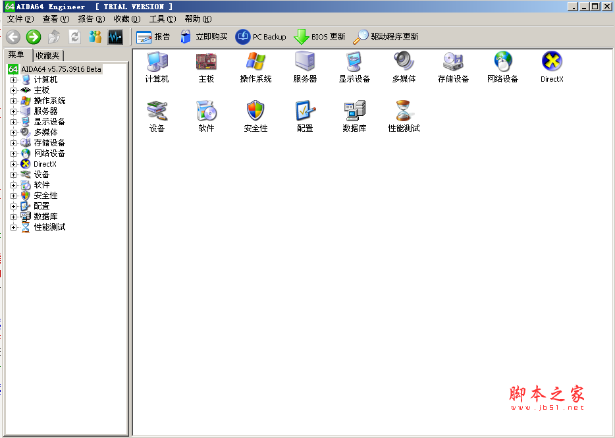Click the BIOS 更新 toolbar button
The image size is (615, 438).
319,37
